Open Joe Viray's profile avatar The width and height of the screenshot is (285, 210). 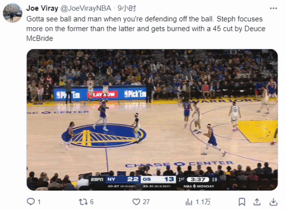(12, 13)
